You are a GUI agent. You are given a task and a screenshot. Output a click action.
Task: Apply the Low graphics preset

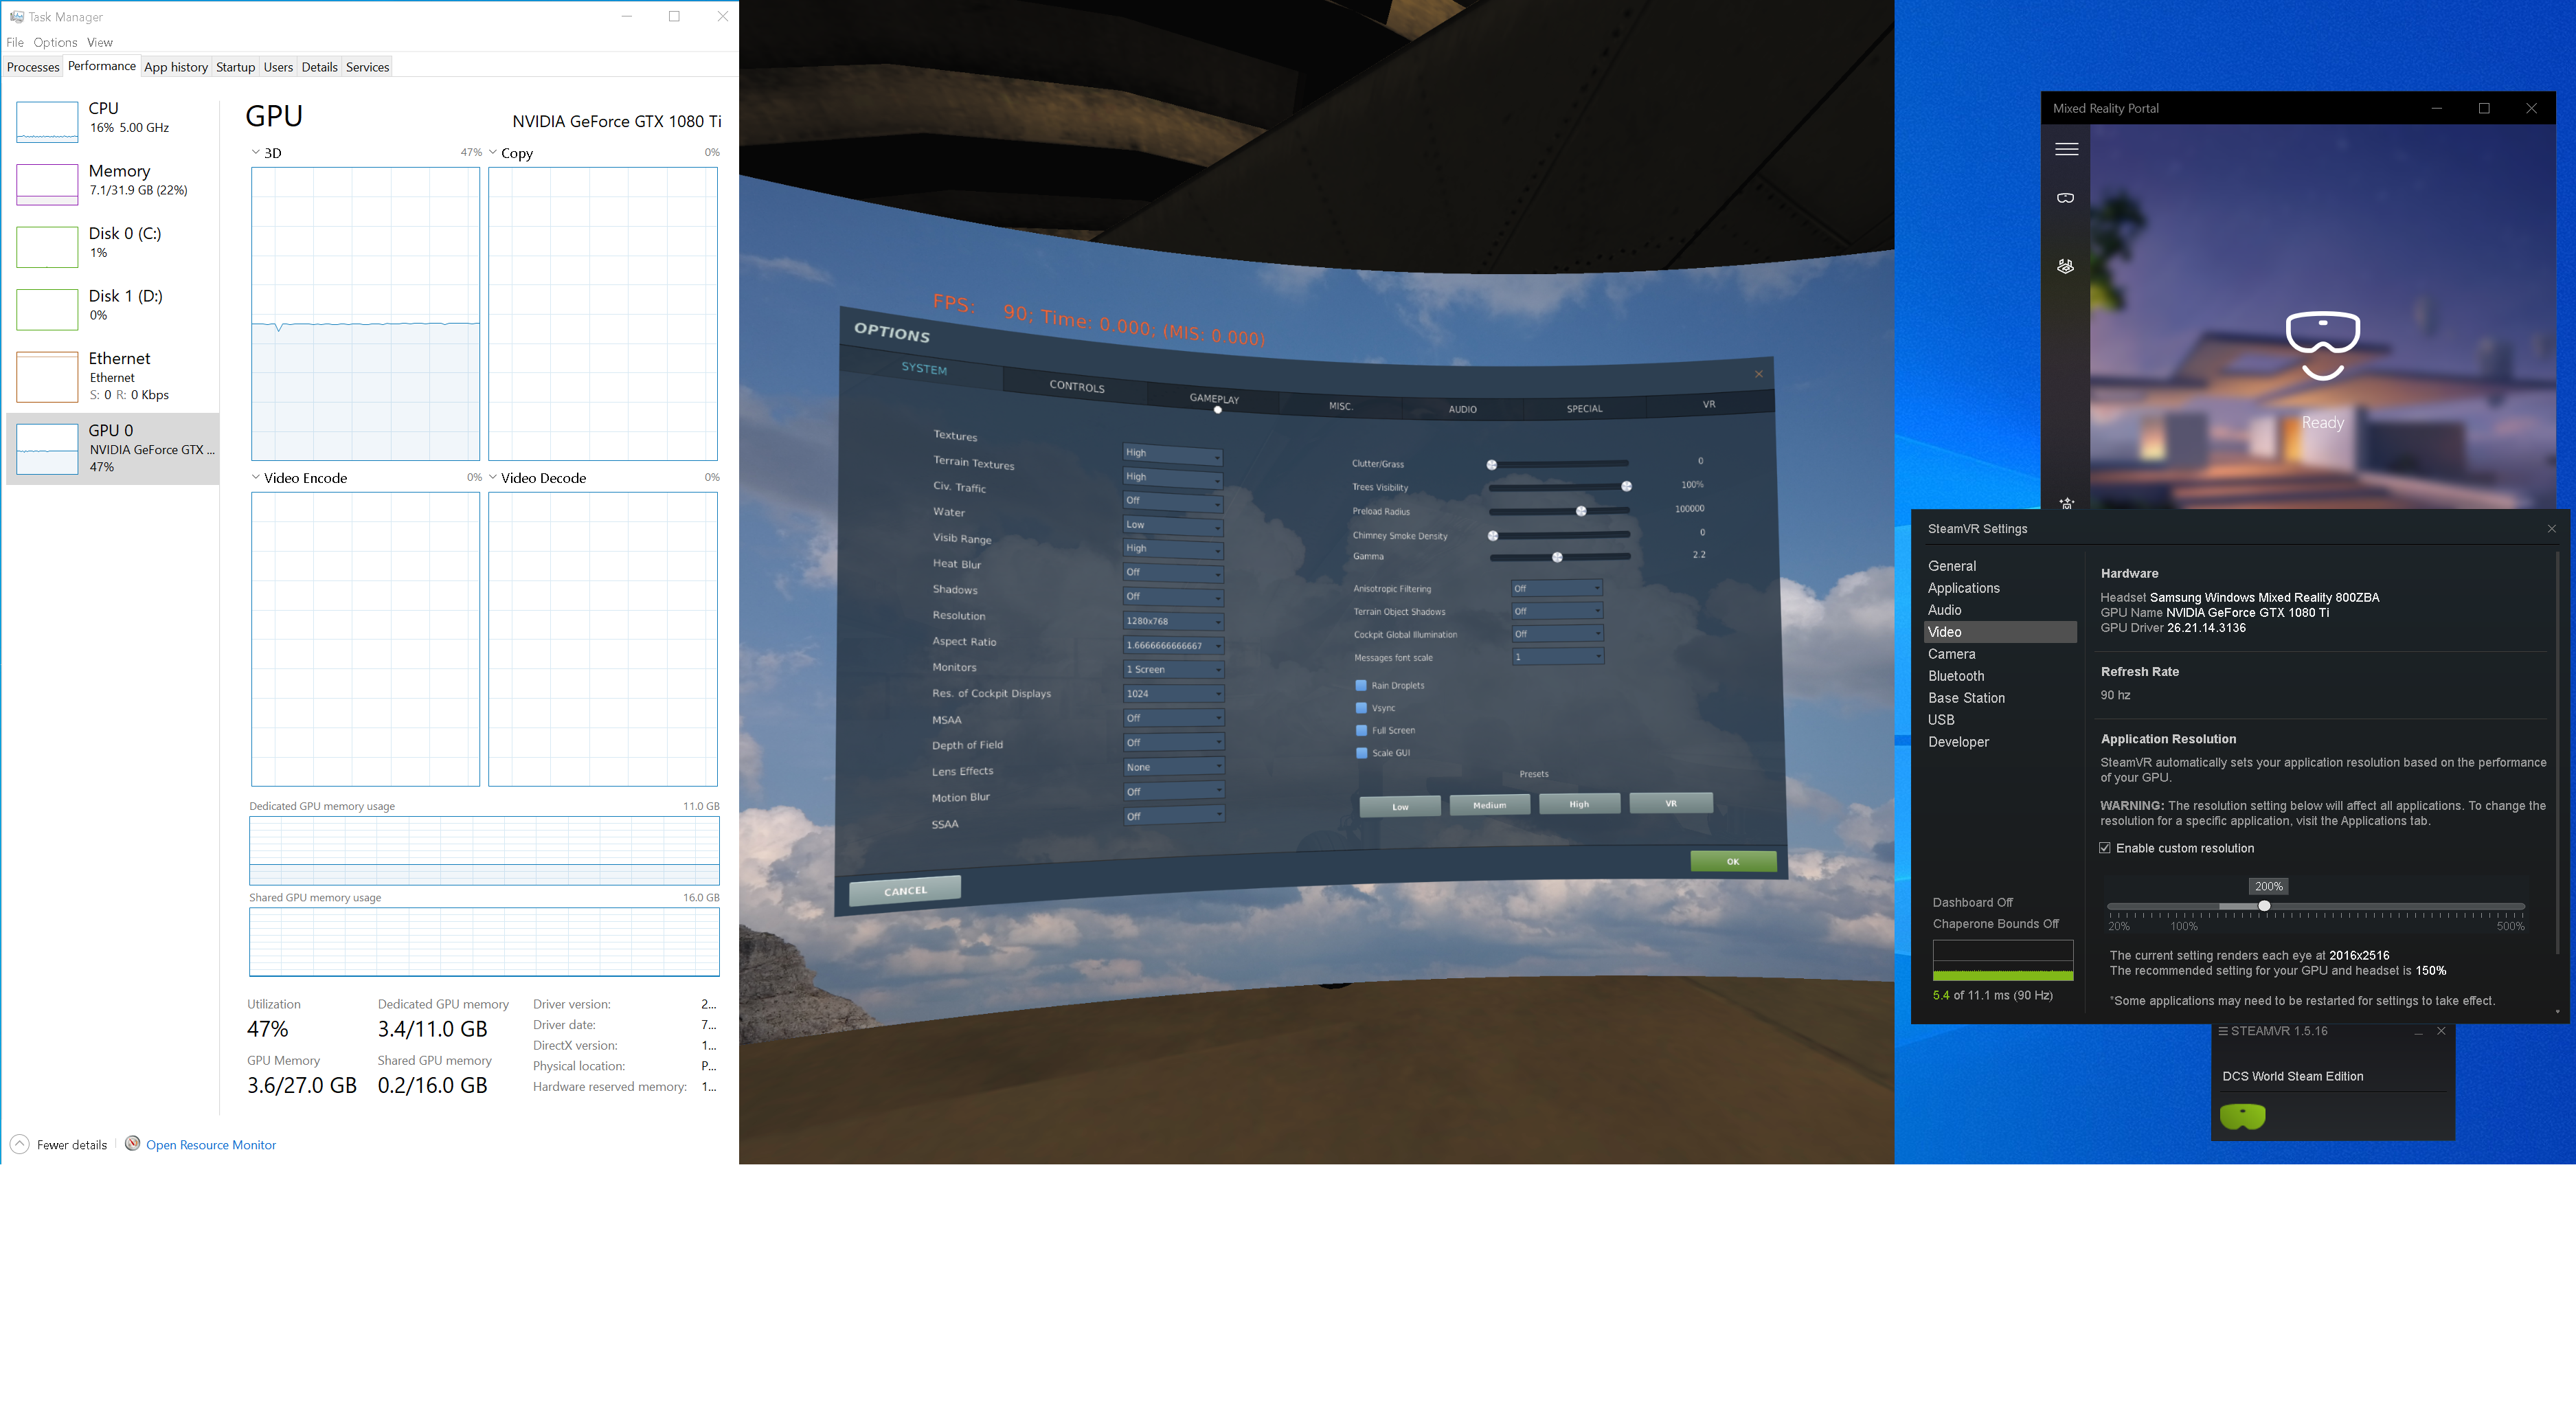[1400, 806]
